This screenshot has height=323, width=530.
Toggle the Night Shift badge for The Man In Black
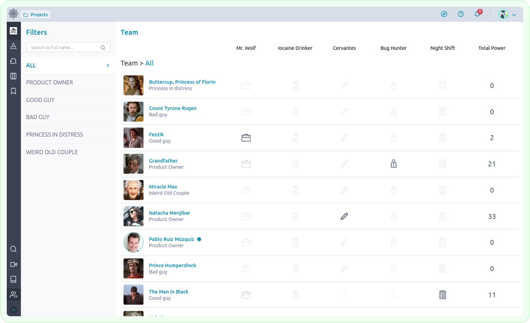pyautogui.click(x=443, y=294)
